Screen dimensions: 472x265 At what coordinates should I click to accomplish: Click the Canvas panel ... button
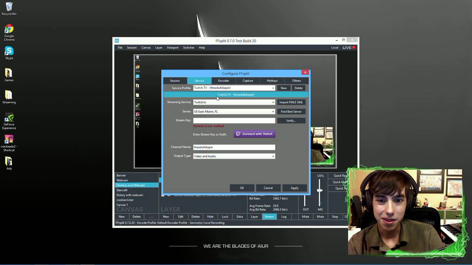coord(151,216)
